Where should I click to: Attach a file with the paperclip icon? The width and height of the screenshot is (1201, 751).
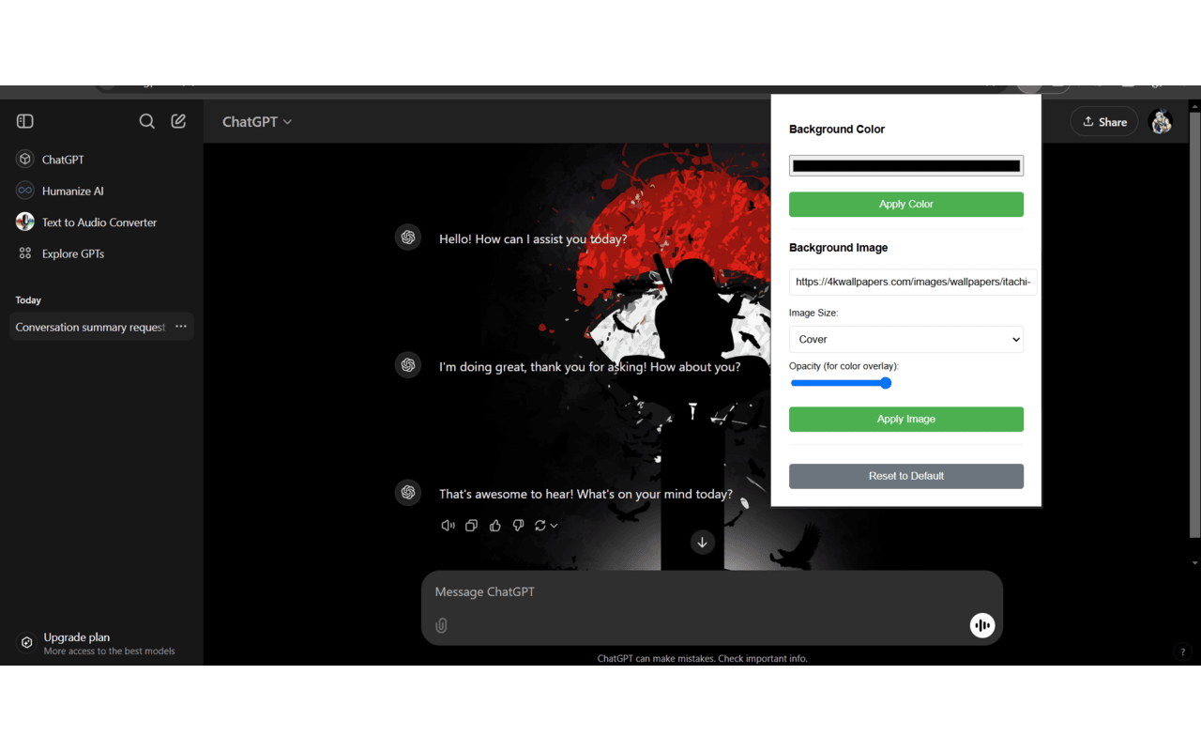tap(442, 625)
